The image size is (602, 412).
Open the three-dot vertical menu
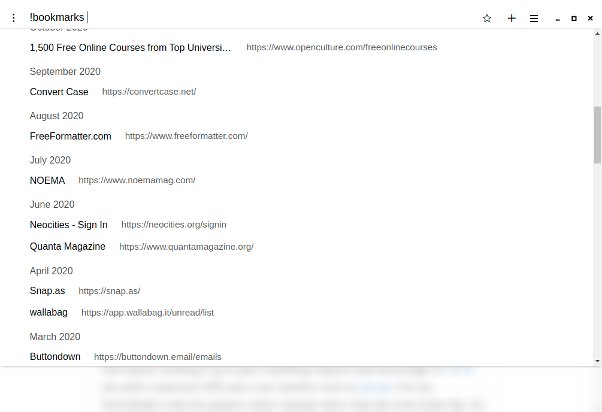[x=13, y=18]
